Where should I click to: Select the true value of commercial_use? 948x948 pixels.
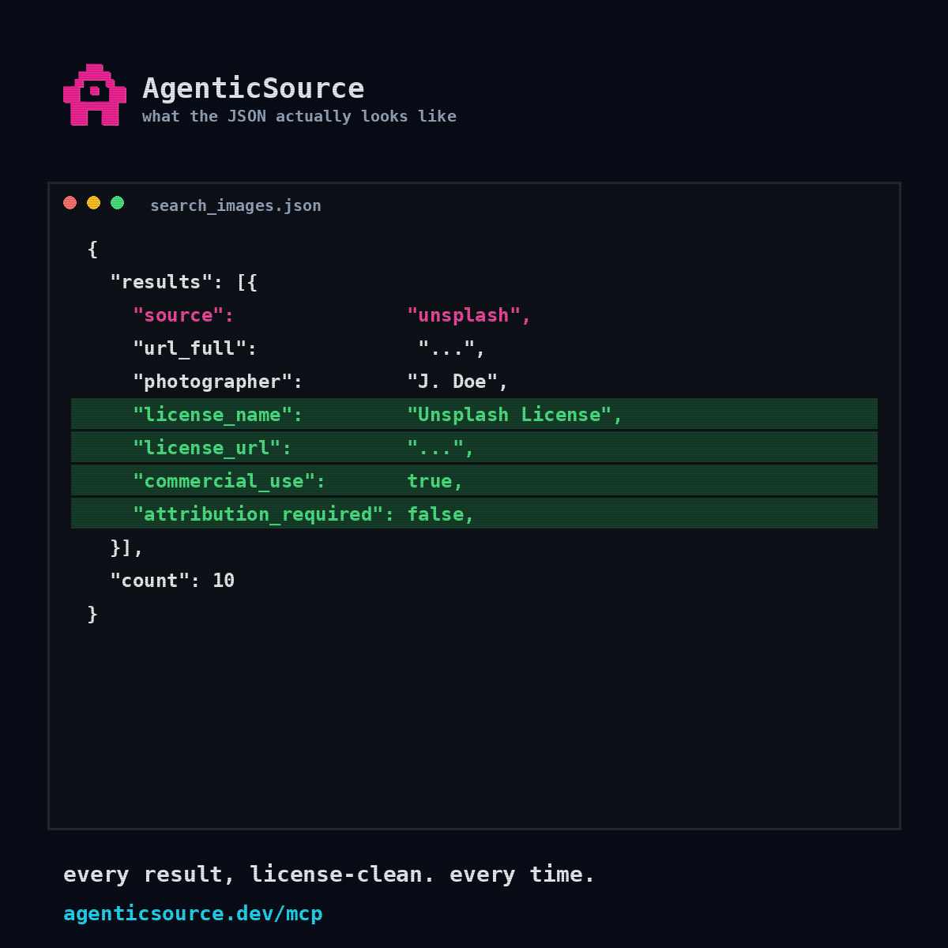coord(434,482)
